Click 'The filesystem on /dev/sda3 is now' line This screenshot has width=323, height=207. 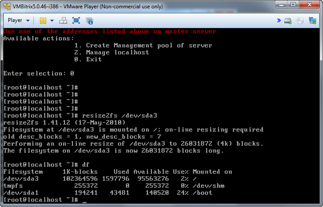pos(114,151)
